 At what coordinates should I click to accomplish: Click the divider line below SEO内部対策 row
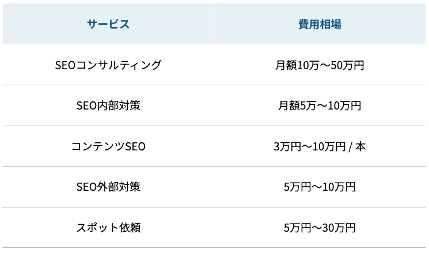click(214, 126)
